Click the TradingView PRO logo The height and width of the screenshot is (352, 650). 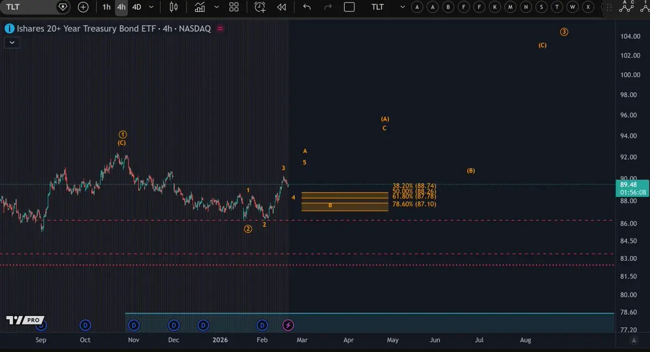(x=25, y=320)
